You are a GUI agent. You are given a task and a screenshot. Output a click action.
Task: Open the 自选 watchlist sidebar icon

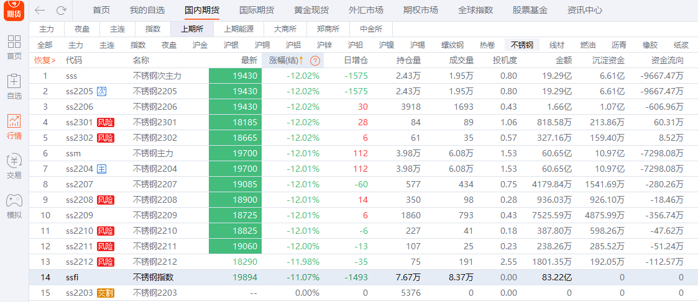14,87
